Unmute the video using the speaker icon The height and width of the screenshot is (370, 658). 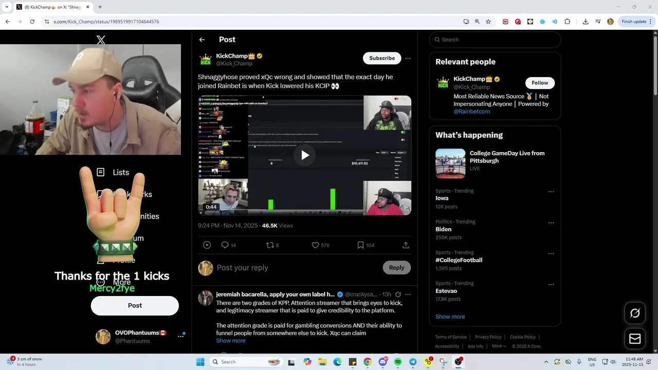pyautogui.click(x=396, y=99)
